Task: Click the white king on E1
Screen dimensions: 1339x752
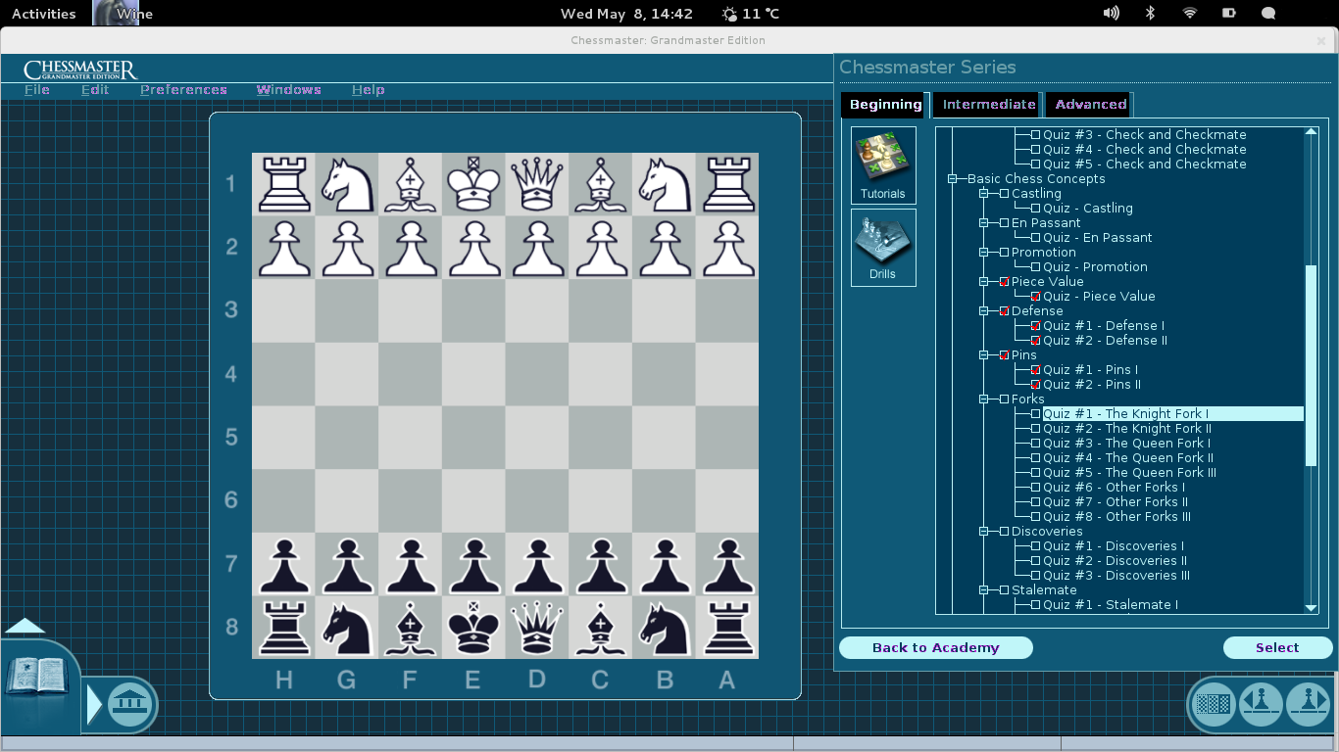Action: pyautogui.click(x=473, y=184)
